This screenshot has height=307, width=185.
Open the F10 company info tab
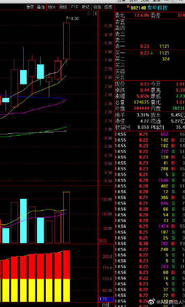74,7
